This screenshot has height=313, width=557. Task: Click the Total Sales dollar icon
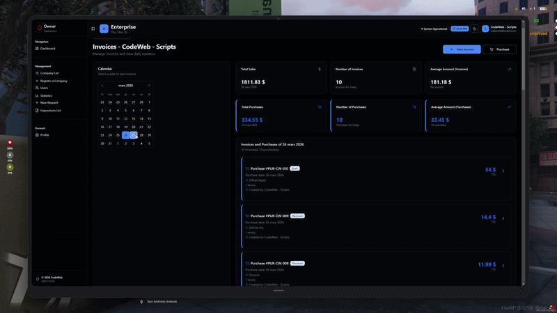[320, 69]
